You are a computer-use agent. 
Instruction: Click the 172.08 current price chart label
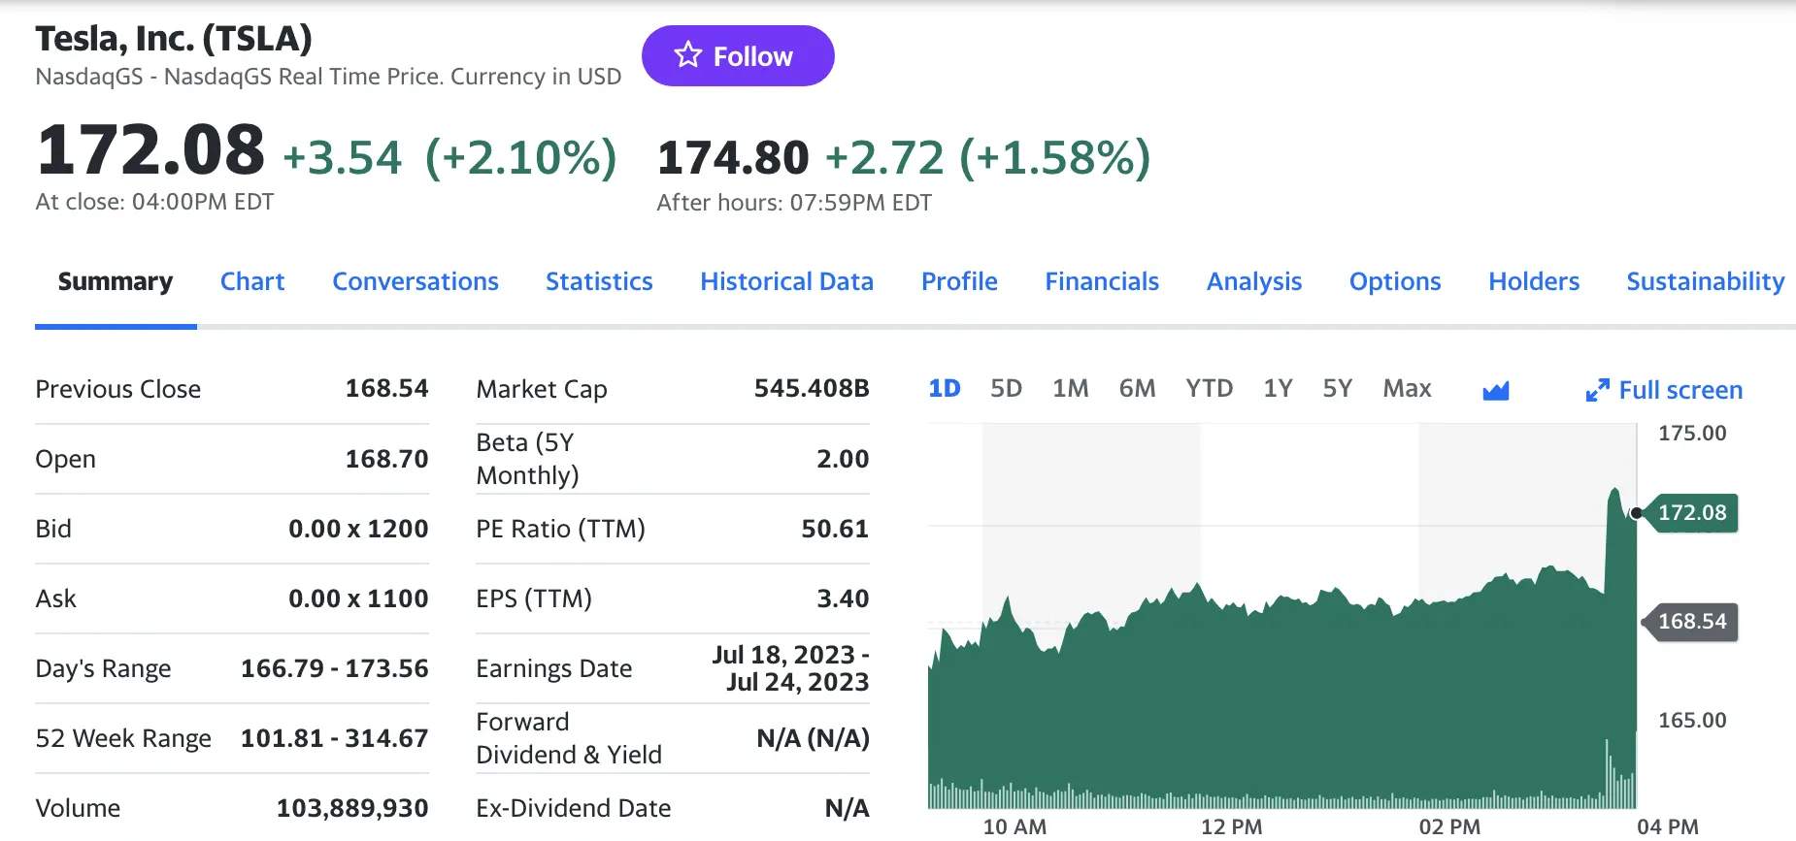(1690, 513)
